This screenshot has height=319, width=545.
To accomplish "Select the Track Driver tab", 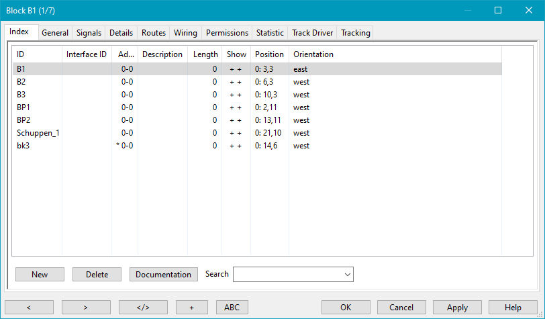I will point(312,33).
